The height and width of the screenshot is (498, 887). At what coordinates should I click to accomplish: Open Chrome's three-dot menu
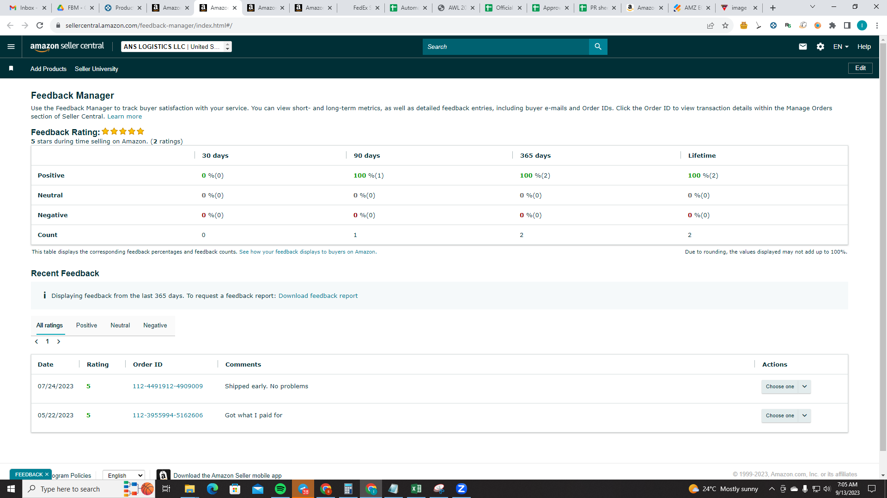(x=877, y=25)
